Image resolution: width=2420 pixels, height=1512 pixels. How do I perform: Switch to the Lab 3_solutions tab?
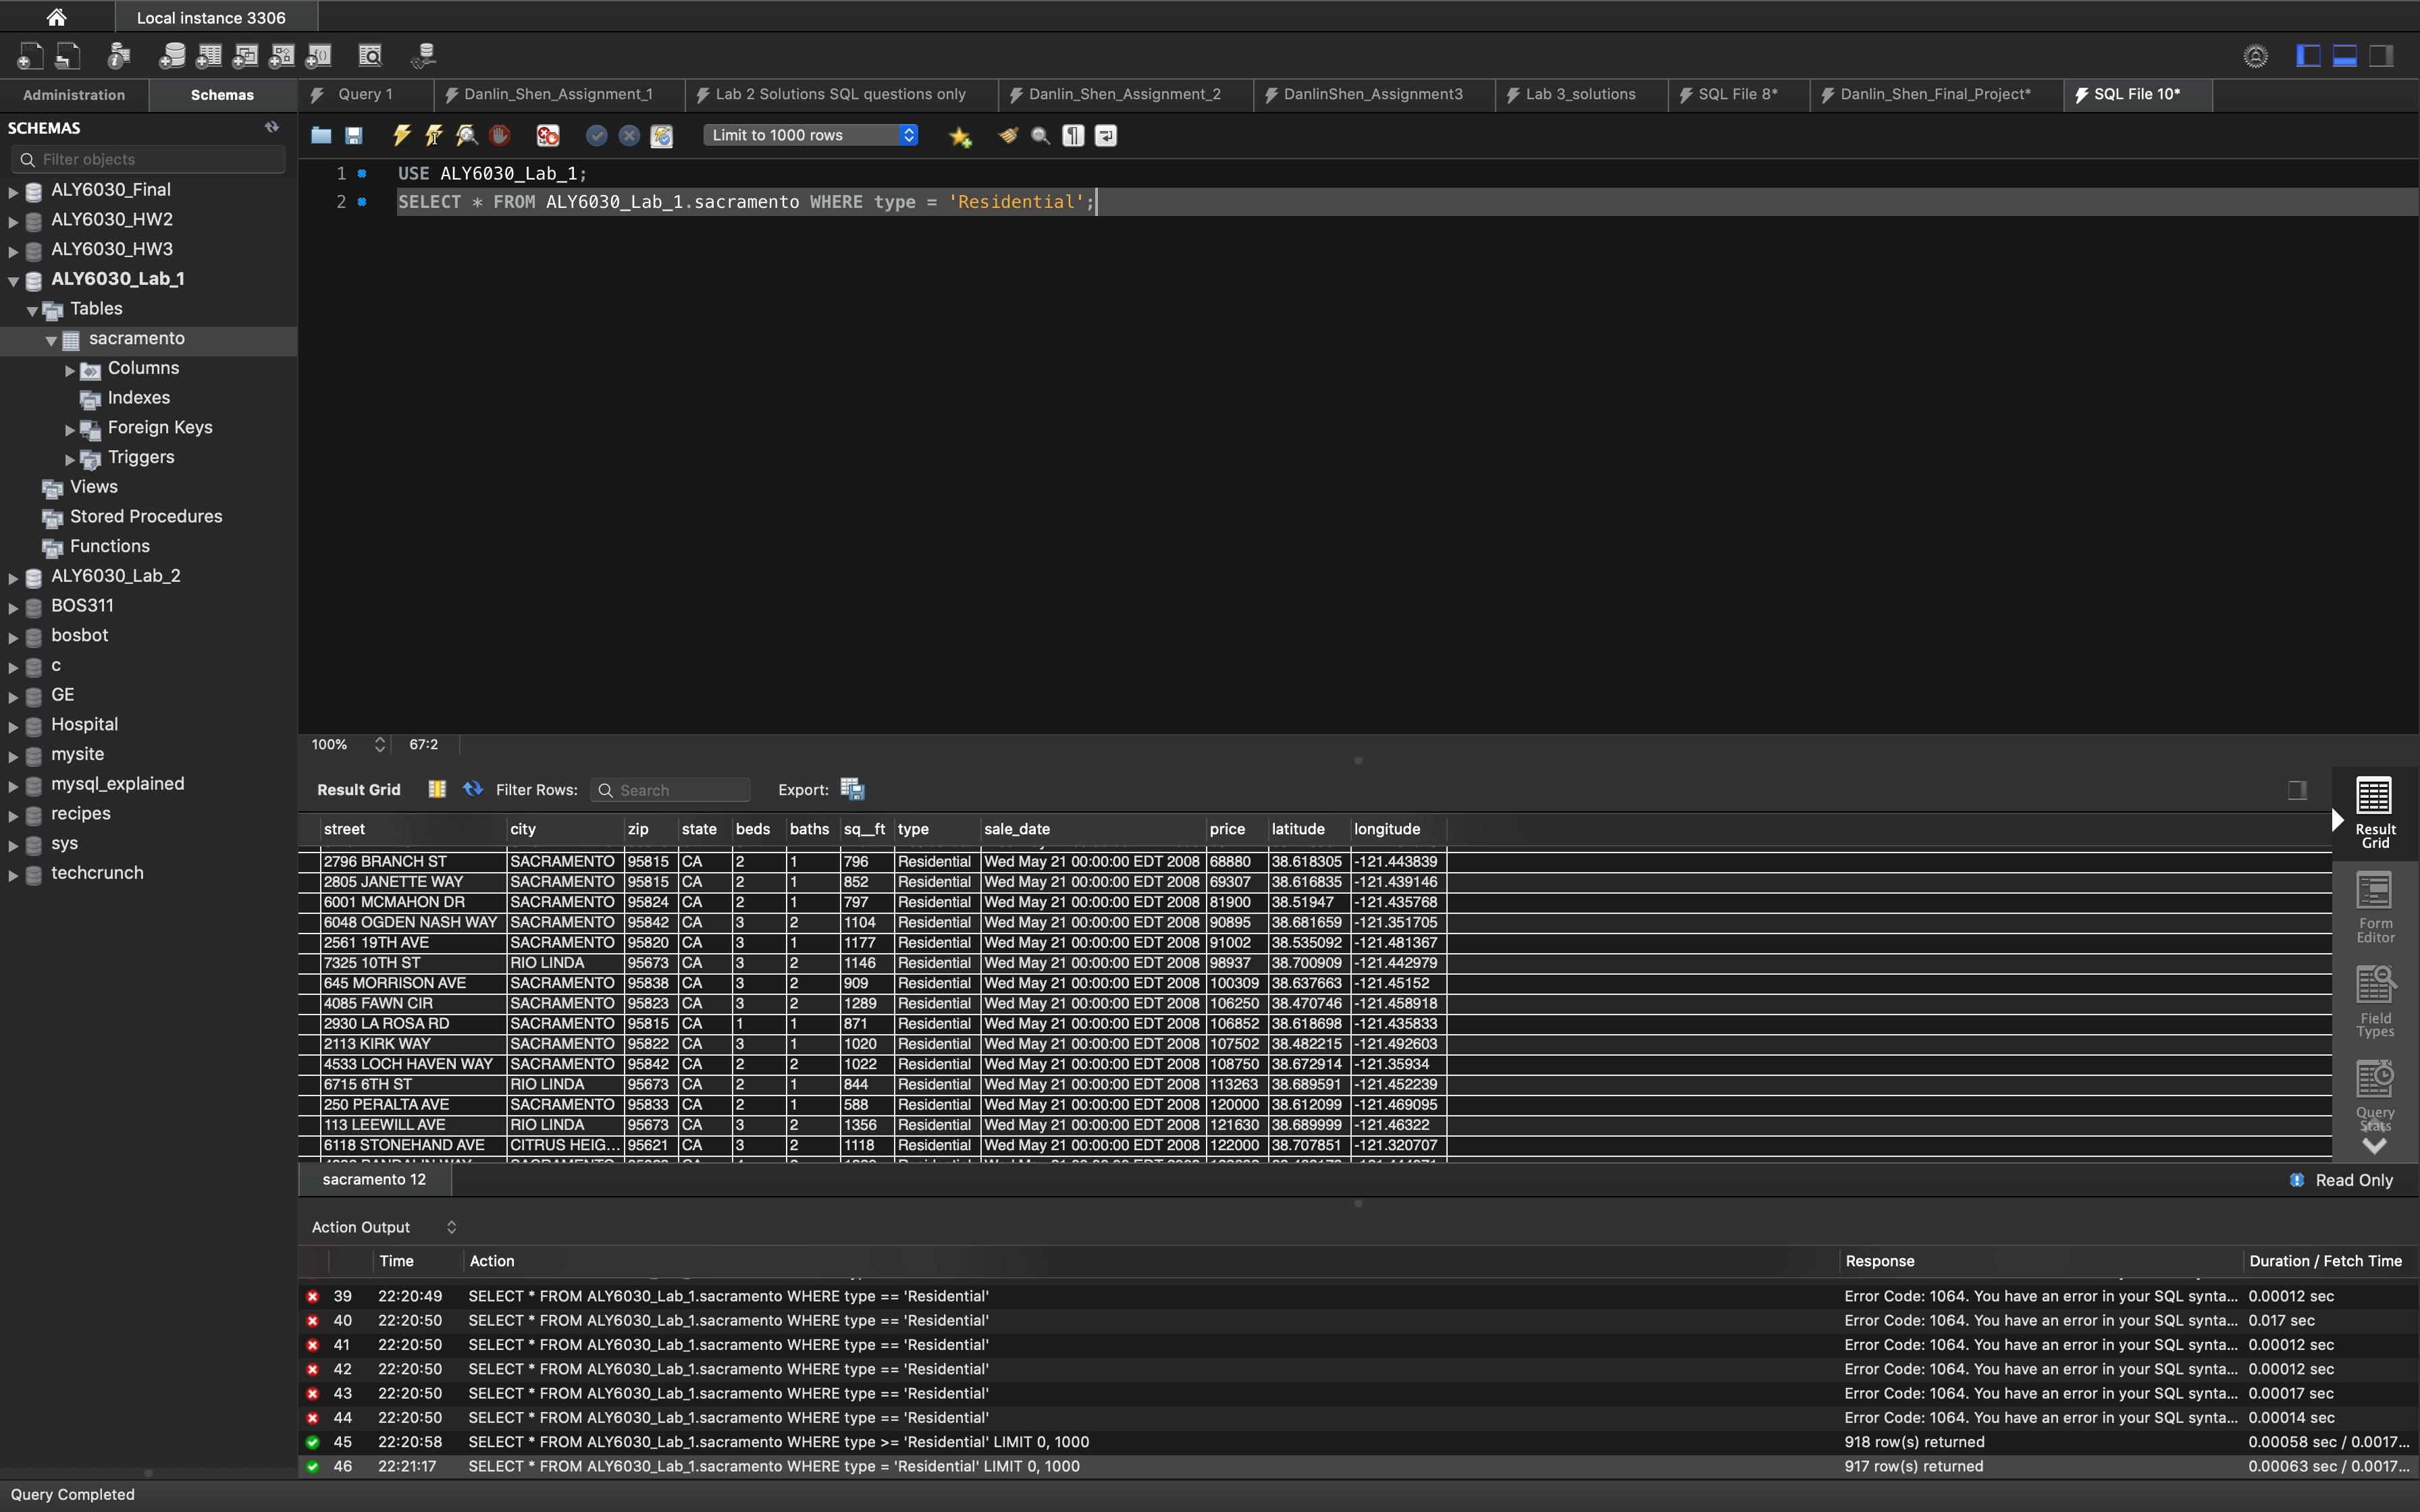1580,94
